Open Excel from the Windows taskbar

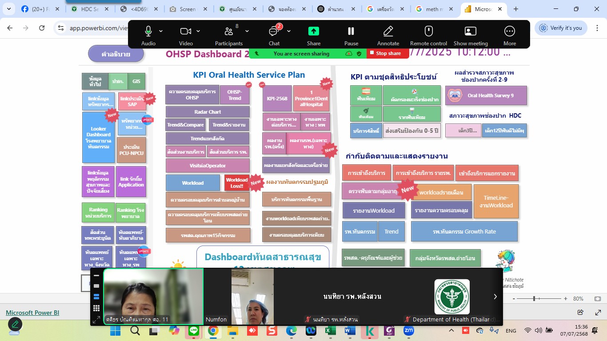[330, 331]
